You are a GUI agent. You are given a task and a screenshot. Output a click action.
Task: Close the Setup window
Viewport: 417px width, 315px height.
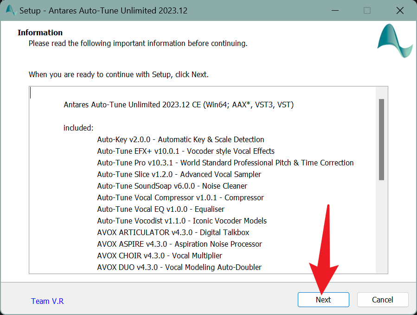click(x=400, y=11)
